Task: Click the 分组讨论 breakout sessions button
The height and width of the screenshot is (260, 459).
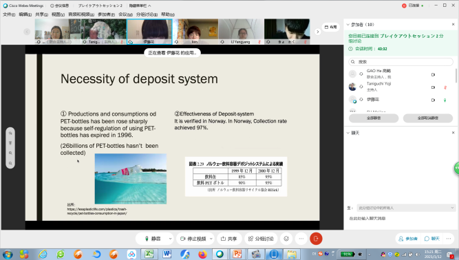Action: 261,239
